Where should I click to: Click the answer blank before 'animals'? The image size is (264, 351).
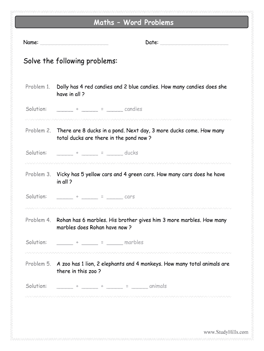140,287
